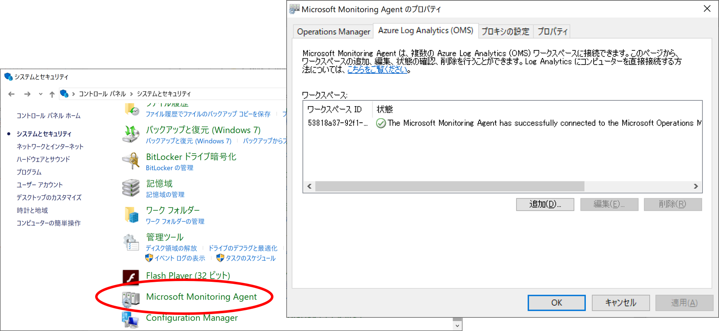Click the Configuration Manager icon
The width and height of the screenshot is (719, 331).
pos(130,320)
